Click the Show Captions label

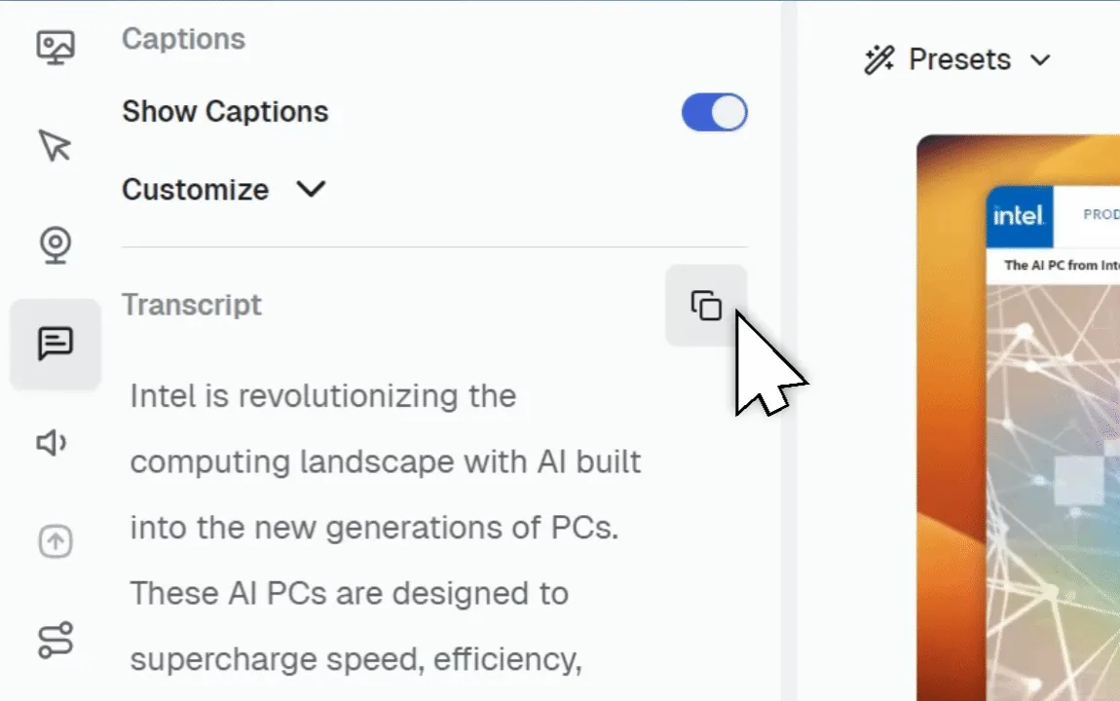[225, 112]
